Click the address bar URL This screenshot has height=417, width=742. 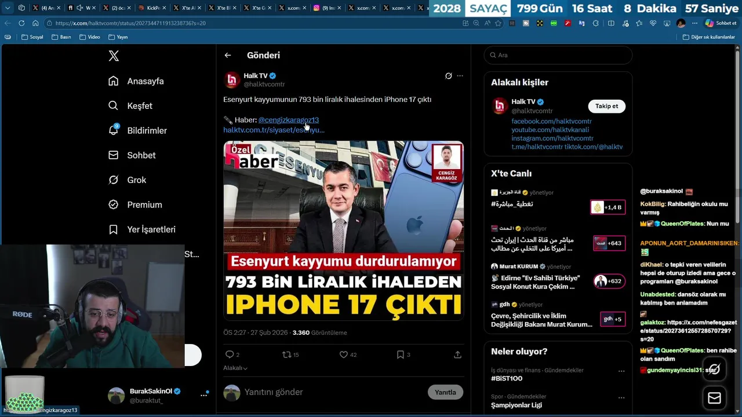pyautogui.click(x=130, y=23)
